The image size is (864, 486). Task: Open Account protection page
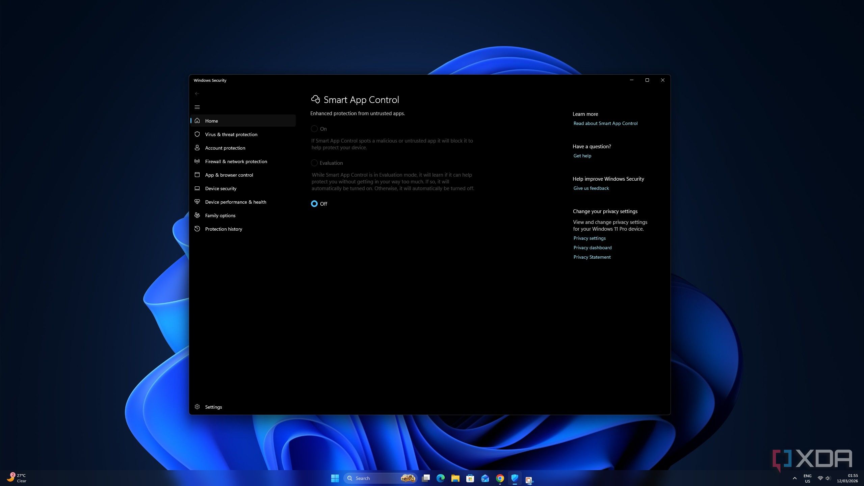click(x=243, y=148)
